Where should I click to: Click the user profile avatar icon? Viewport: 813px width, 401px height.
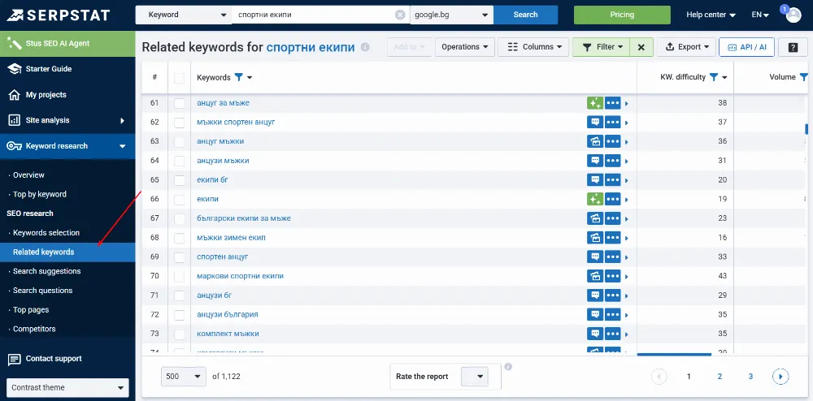coord(793,15)
